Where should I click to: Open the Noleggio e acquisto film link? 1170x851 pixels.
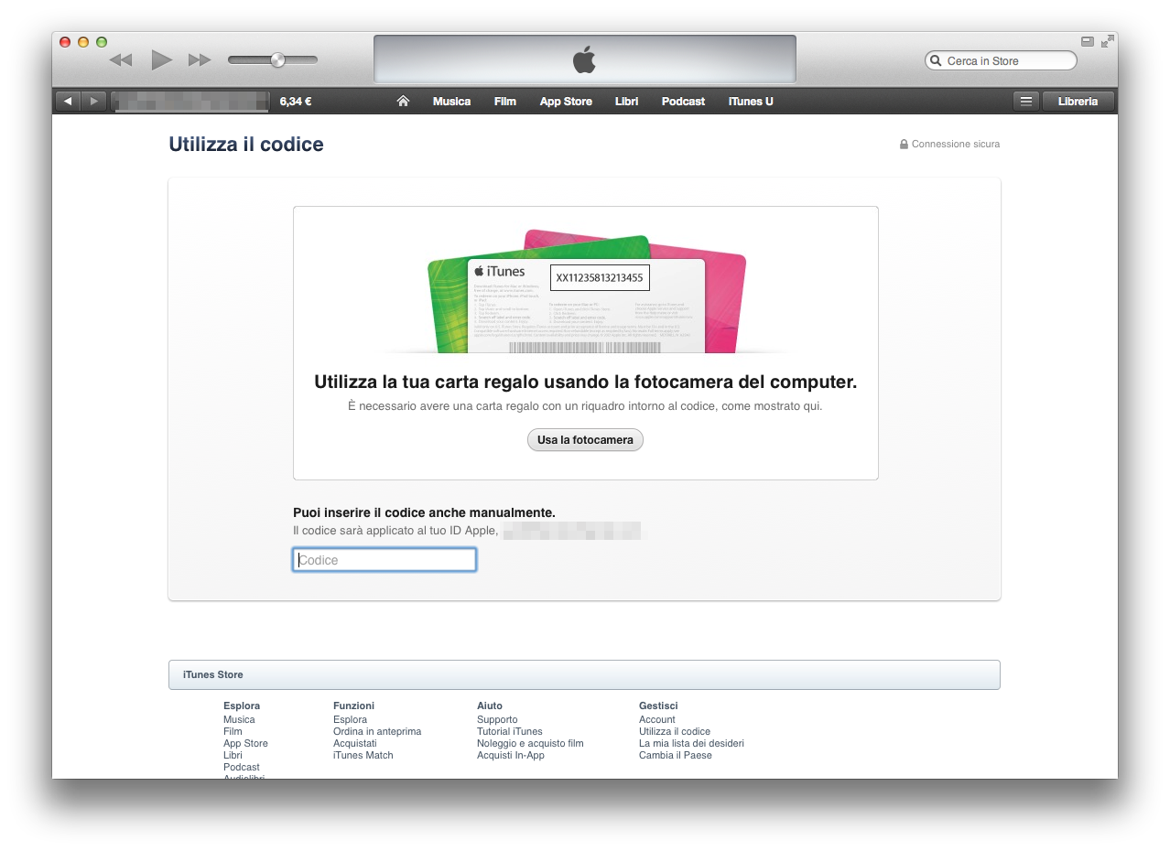click(530, 743)
